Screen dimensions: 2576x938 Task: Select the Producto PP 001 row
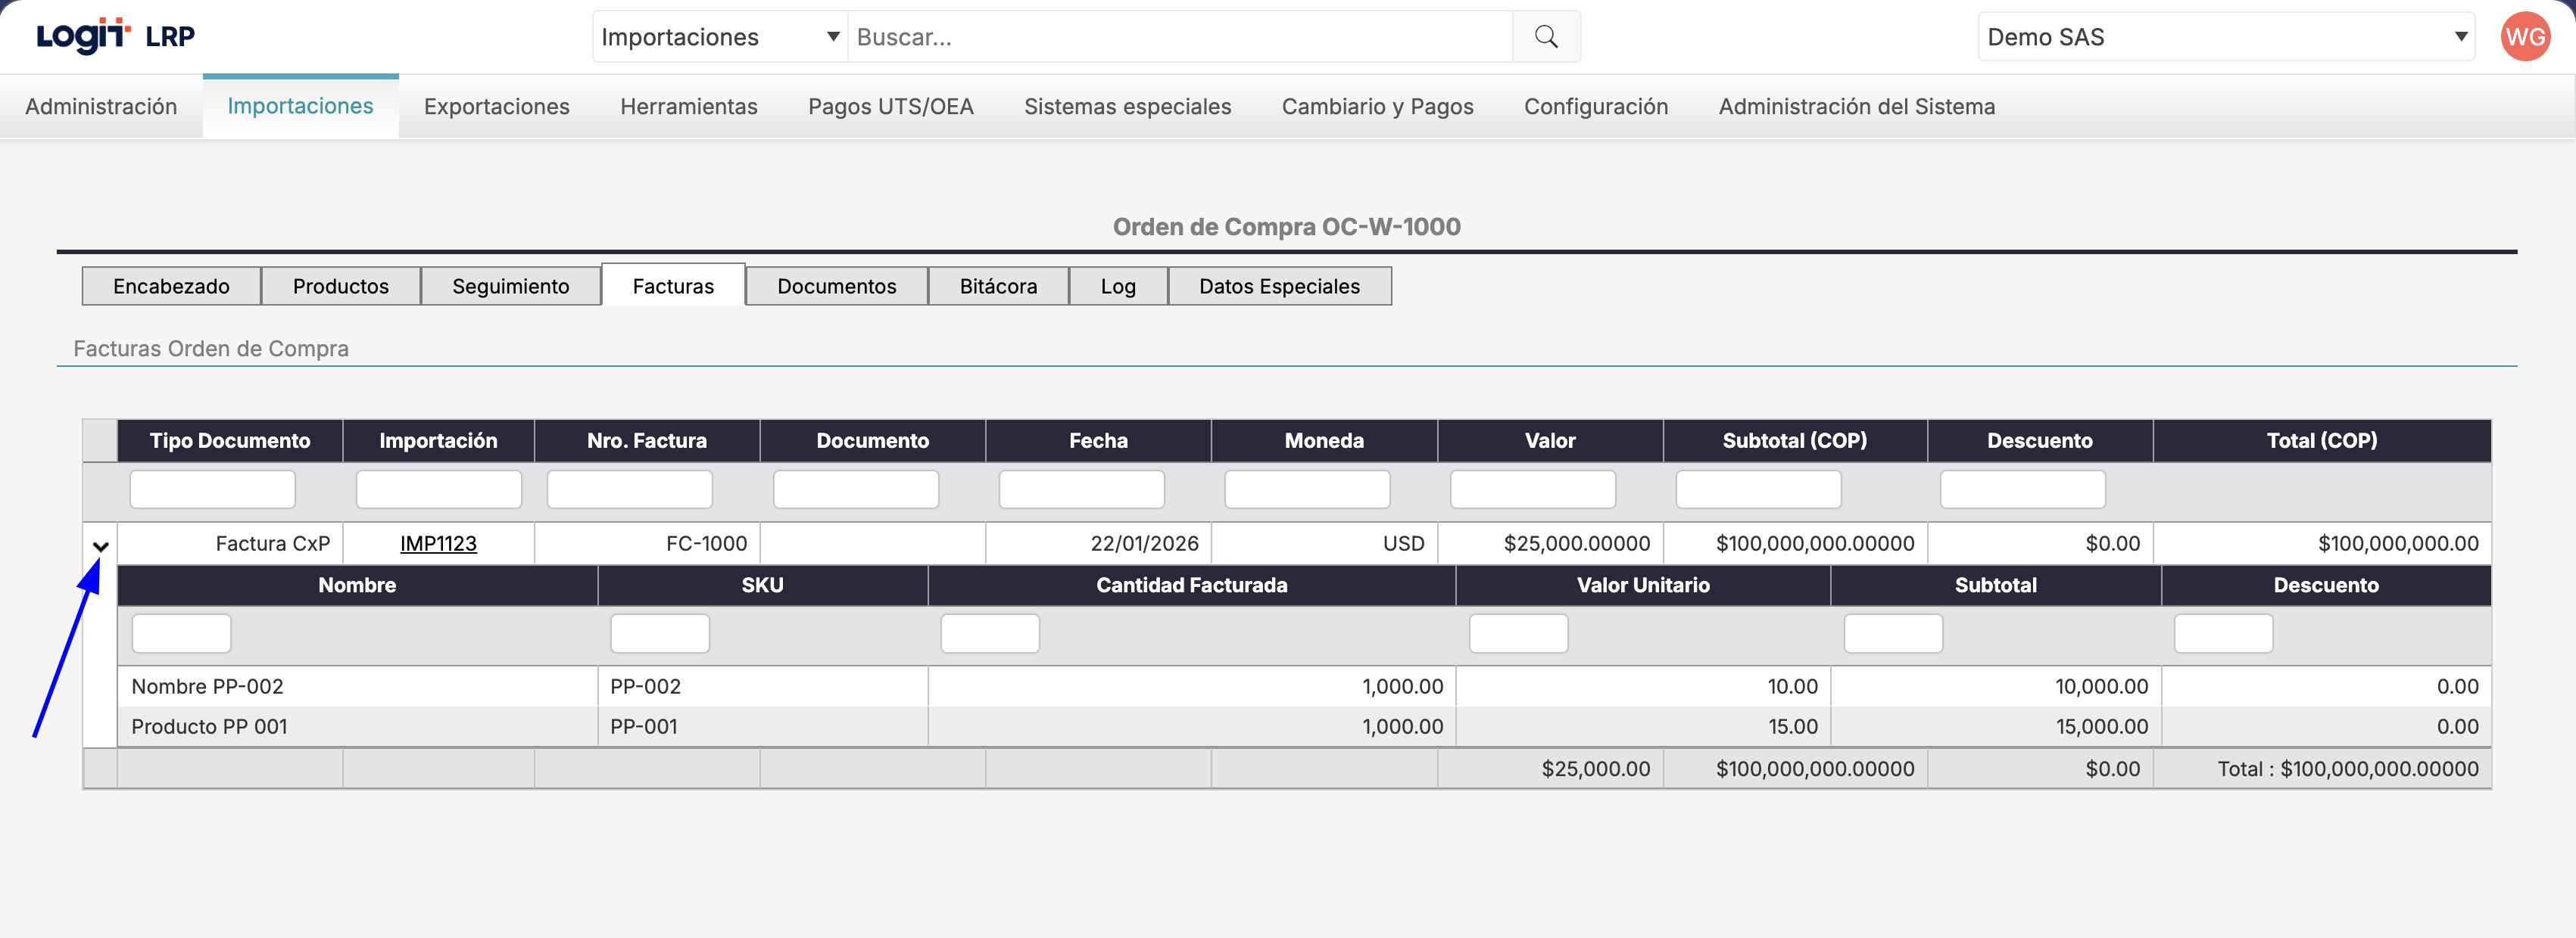pos(209,726)
